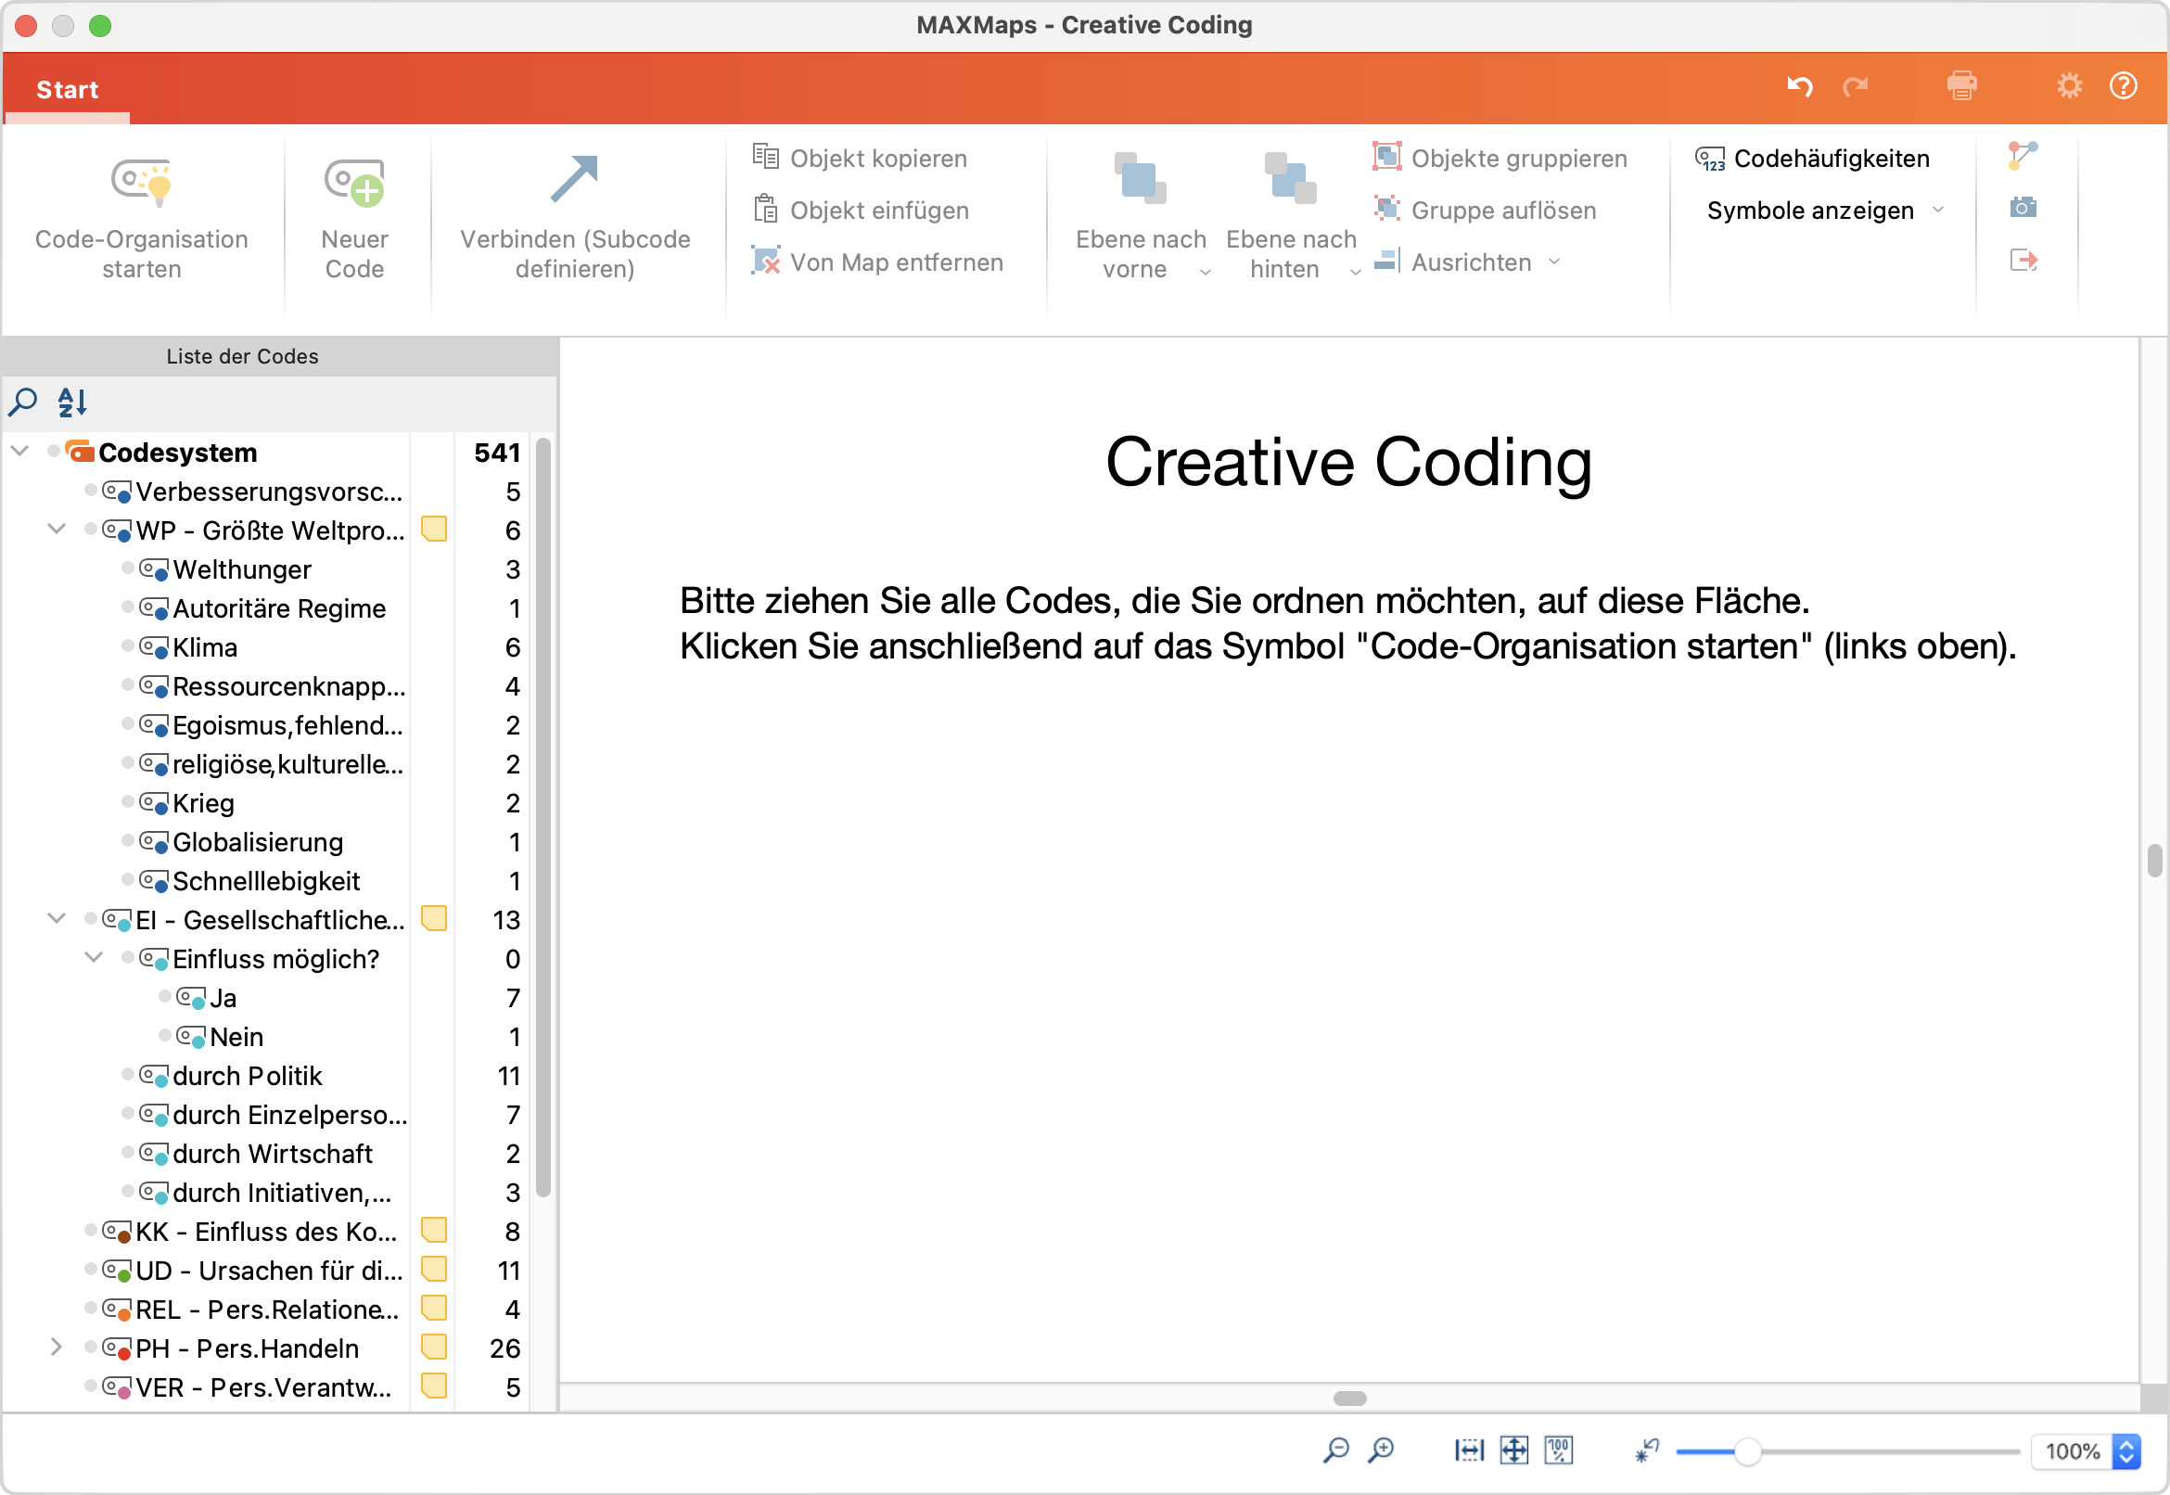Select the Klima code

pos(205,648)
